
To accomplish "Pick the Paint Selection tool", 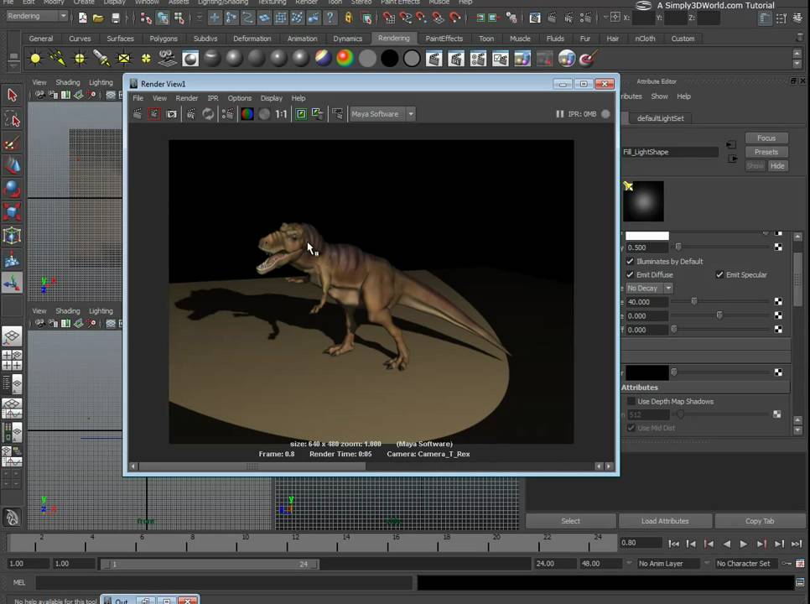I will (x=12, y=143).
